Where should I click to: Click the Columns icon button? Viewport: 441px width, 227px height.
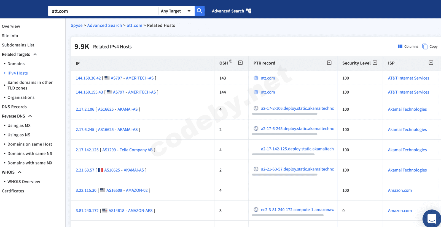click(400, 46)
